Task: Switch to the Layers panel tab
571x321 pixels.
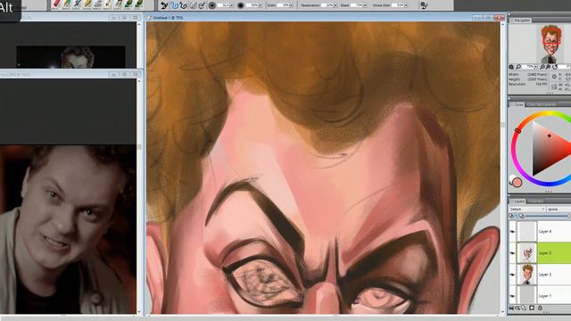Action: (x=517, y=201)
